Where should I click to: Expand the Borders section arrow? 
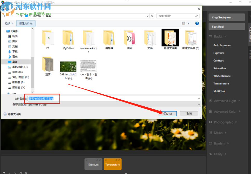click(x=228, y=143)
